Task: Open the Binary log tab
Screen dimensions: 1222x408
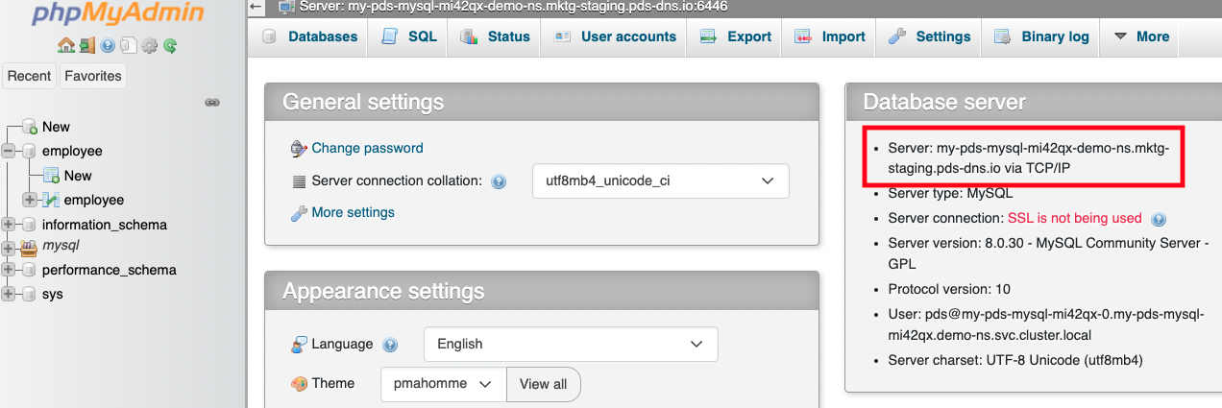Action: tap(1041, 36)
